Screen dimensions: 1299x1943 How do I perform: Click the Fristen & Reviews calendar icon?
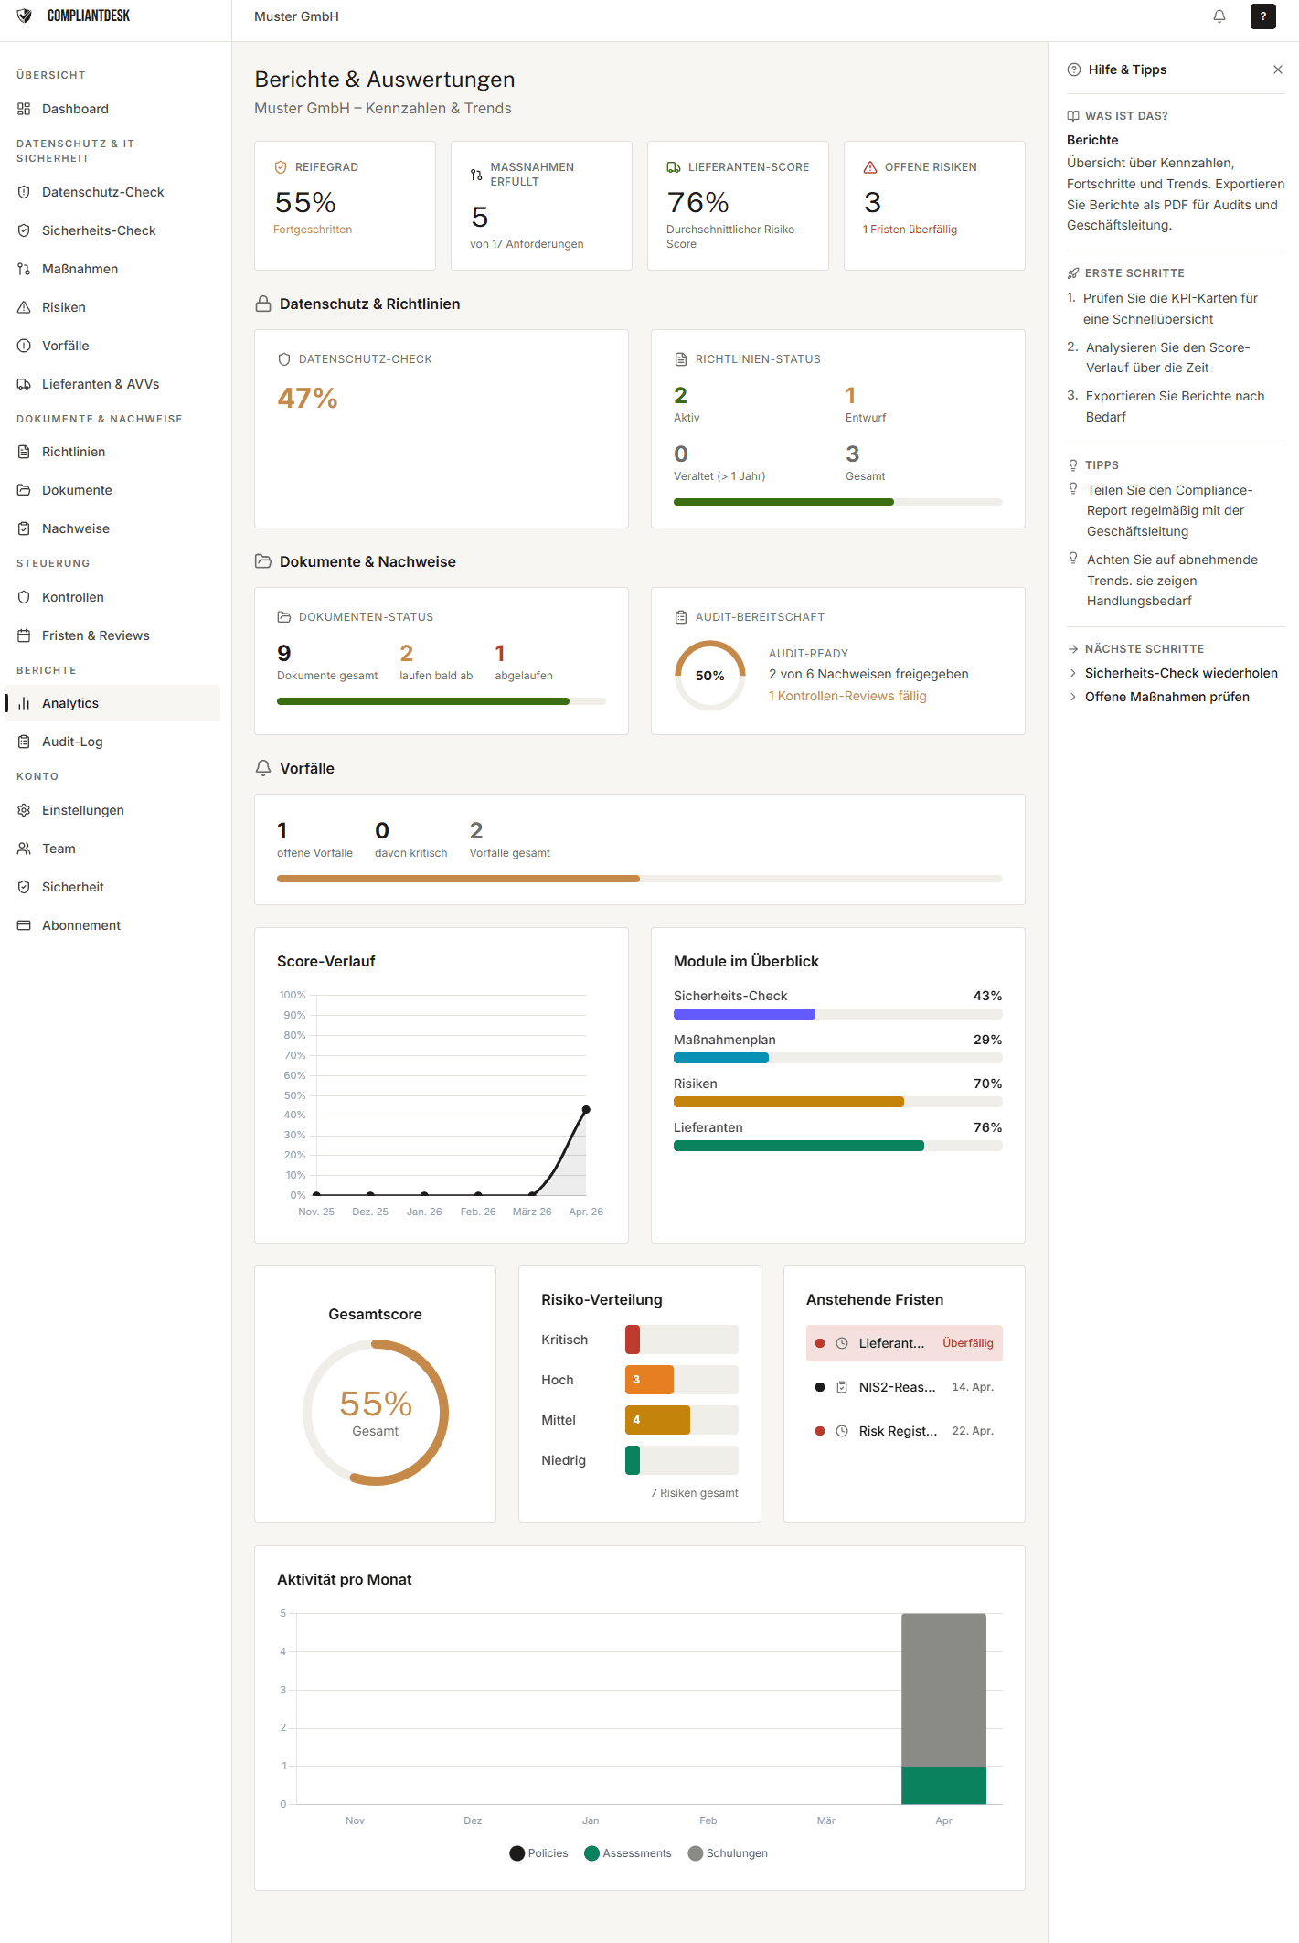[24, 635]
